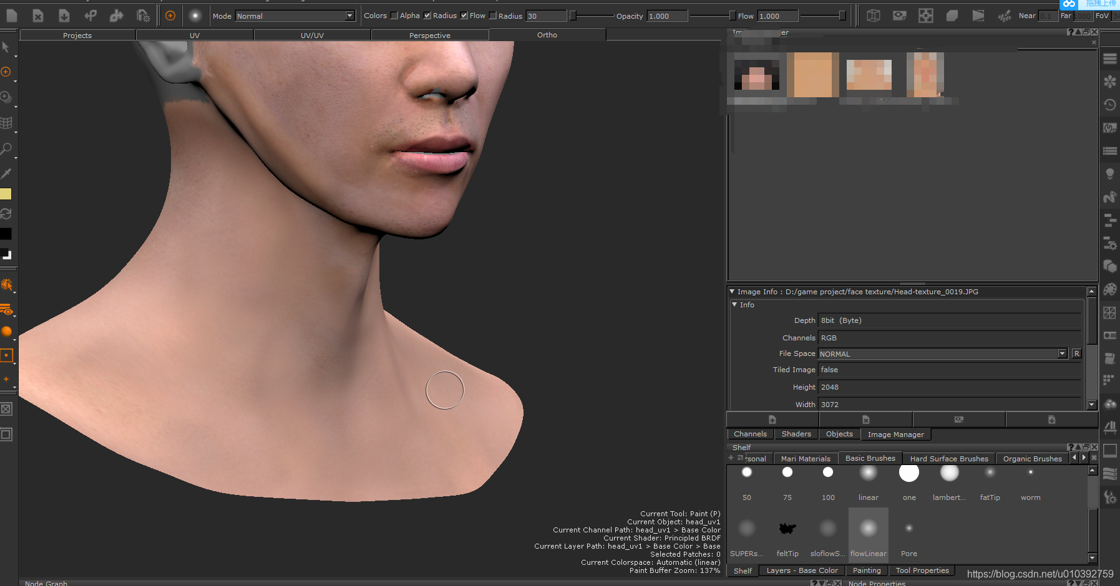Click the black background color swatch
This screenshot has height=586, width=1120.
[6, 234]
